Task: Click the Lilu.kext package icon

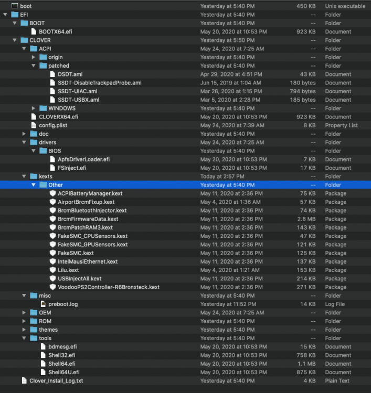Action: click(52, 270)
